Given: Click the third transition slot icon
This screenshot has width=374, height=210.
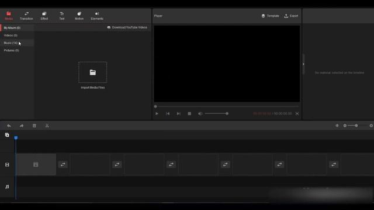Looking at the screenshot, I should (x=171, y=164).
